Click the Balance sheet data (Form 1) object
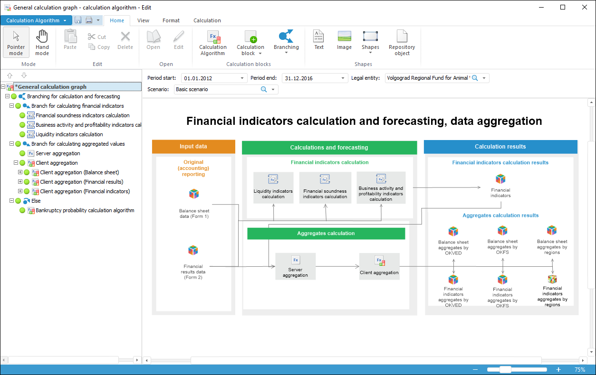This screenshot has width=596, height=375. pyautogui.click(x=194, y=203)
